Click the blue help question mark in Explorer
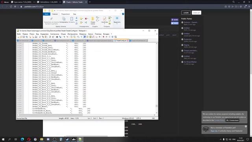This screenshot has width=252, height=142. pyautogui.click(x=123, y=14)
